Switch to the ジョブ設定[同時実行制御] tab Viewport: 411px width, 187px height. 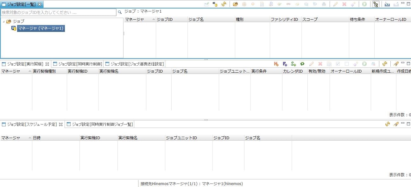point(78,63)
